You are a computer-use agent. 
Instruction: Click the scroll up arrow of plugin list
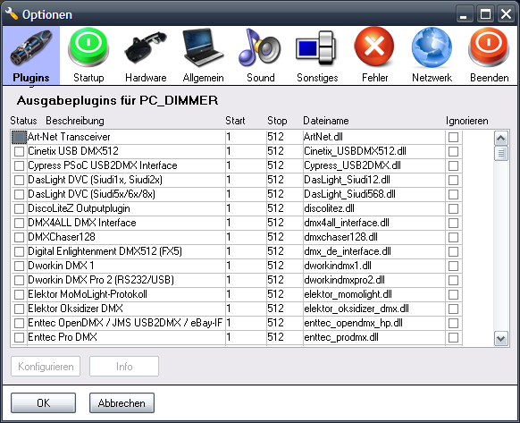click(x=500, y=138)
